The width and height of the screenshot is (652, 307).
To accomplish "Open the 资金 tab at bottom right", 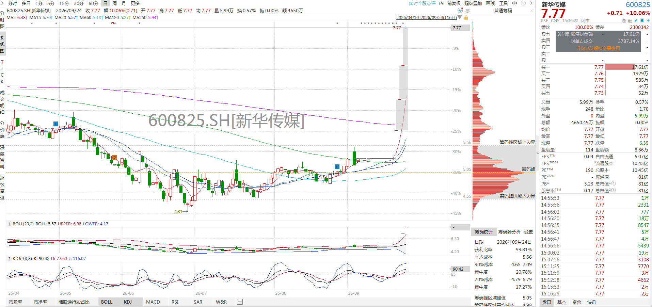I will (577, 302).
